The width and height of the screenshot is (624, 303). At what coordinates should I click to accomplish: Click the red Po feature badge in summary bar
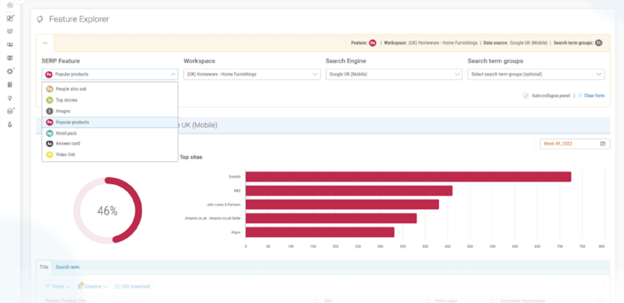(372, 43)
